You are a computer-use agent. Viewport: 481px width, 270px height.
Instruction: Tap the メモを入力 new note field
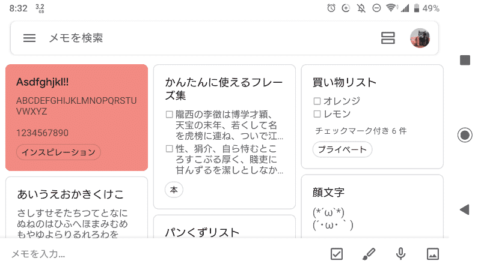click(166, 254)
